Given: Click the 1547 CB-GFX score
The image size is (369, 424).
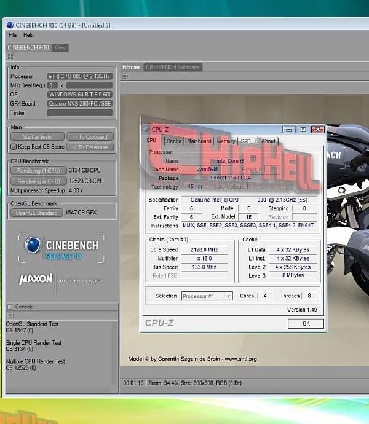Looking at the screenshot, I should point(81,213).
